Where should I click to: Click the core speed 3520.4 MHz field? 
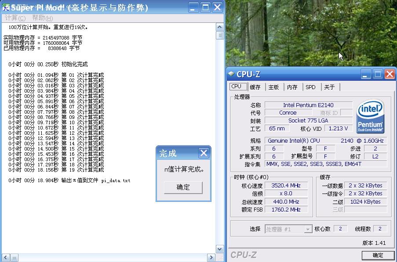[x=286, y=185]
